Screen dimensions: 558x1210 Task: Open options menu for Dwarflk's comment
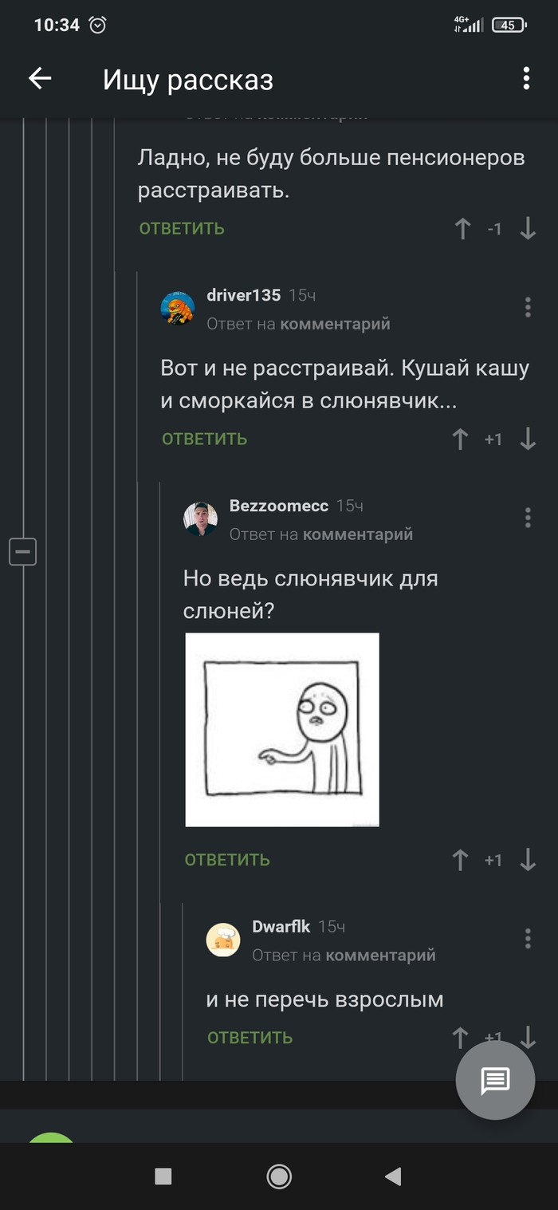click(528, 939)
